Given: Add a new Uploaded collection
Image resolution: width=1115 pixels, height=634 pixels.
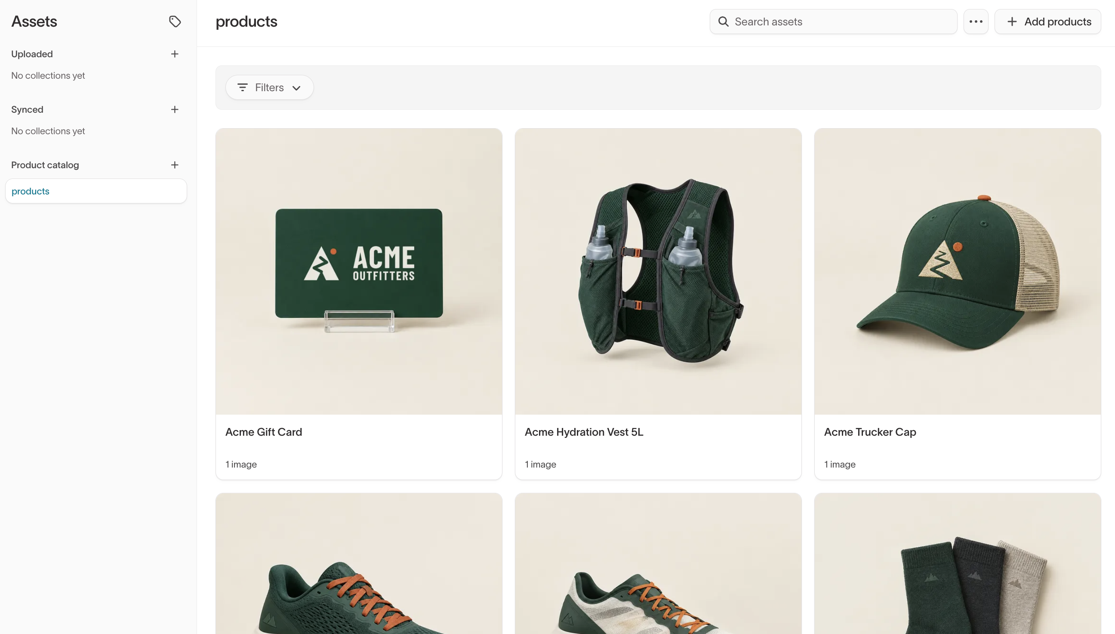Looking at the screenshot, I should [175, 54].
